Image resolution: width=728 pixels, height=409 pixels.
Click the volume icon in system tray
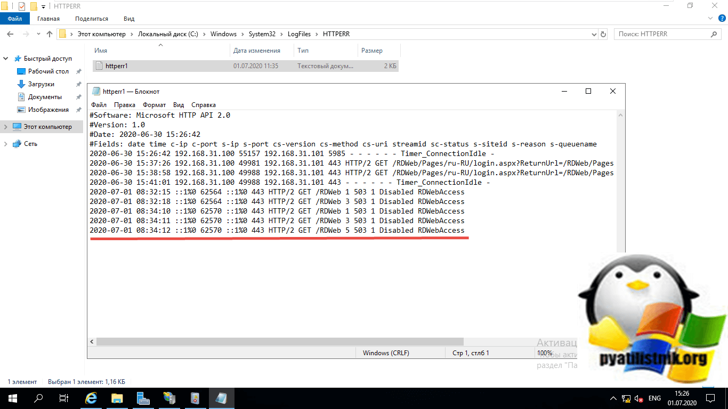(638, 398)
